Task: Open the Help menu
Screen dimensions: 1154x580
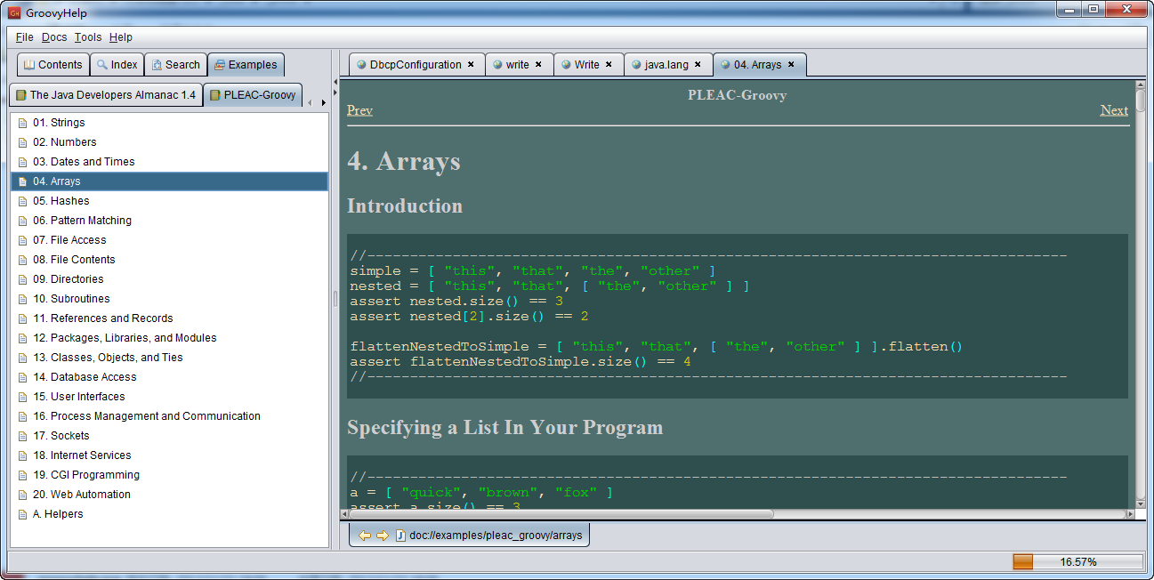Action: coord(121,37)
